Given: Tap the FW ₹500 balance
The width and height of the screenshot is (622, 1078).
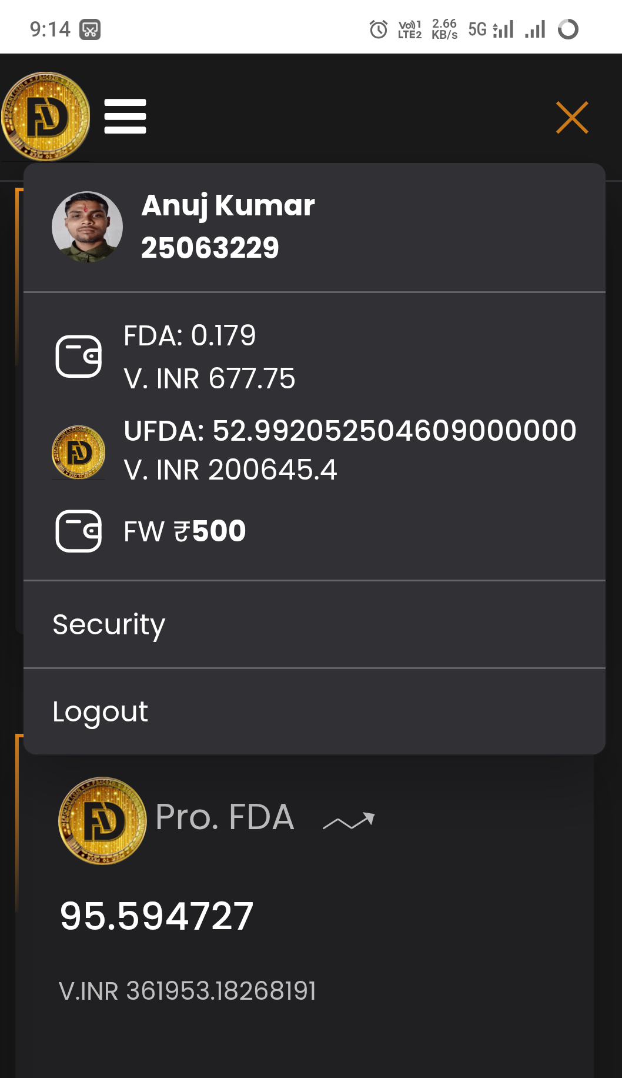Looking at the screenshot, I should point(185,531).
